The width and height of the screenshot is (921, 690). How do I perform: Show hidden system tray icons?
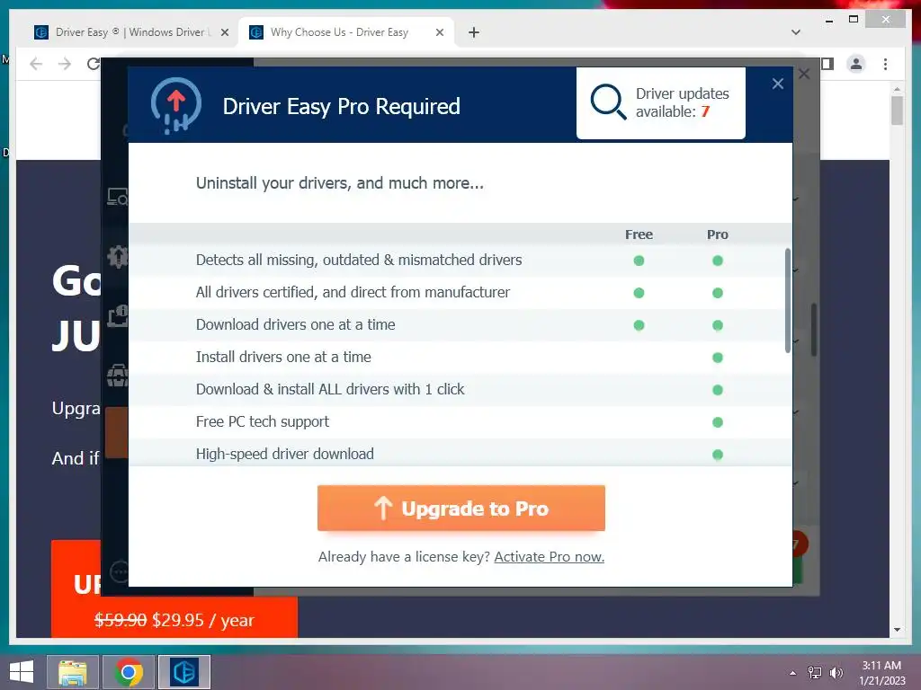tap(793, 672)
